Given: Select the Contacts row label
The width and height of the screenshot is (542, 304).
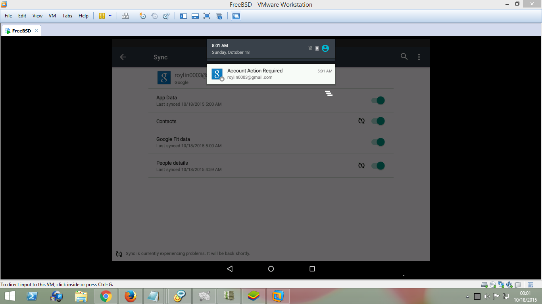Looking at the screenshot, I should point(166,122).
